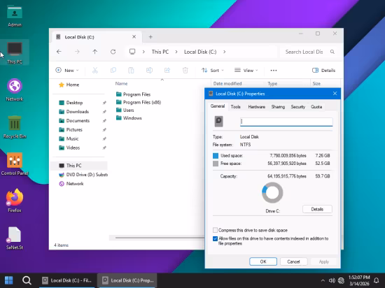Click OK in Properties dialog
The width and height of the screenshot is (385, 288).
coord(263,261)
